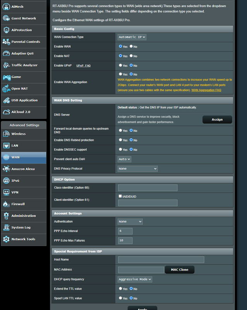Screen dimensions: 247x310
Task: Set Enable NAT to No
Action: pyautogui.click(x=131, y=56)
